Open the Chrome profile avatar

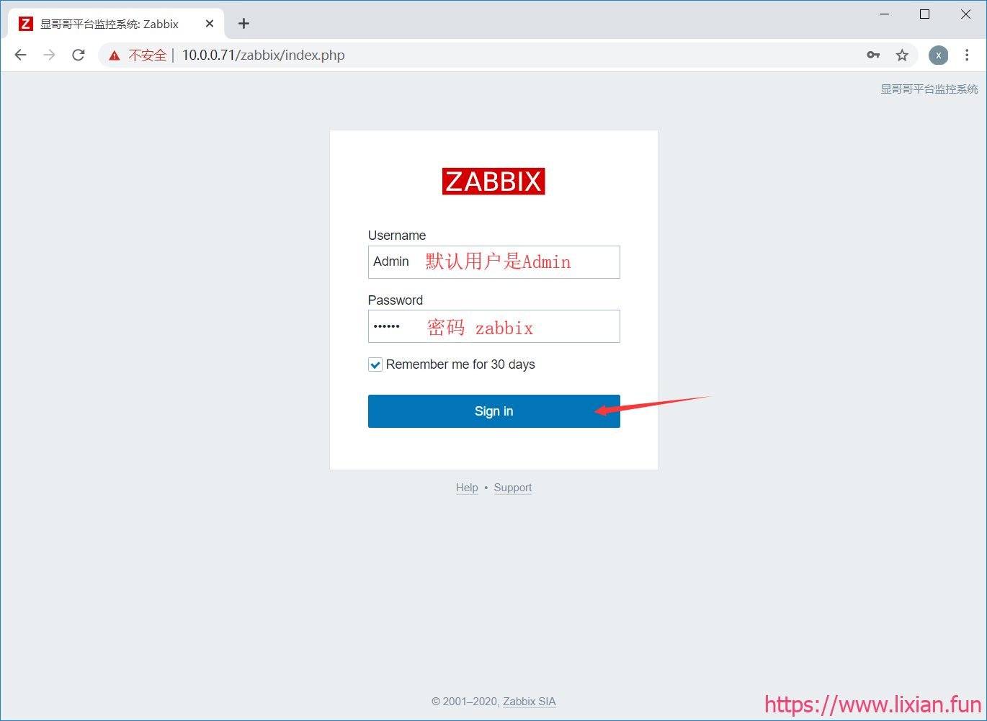click(x=938, y=55)
